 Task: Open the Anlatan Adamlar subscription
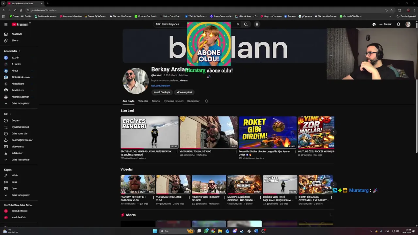[19, 97]
